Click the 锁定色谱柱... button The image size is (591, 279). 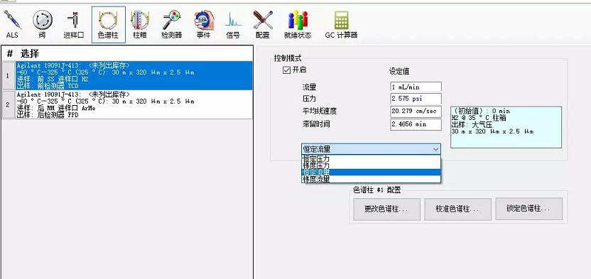click(528, 209)
